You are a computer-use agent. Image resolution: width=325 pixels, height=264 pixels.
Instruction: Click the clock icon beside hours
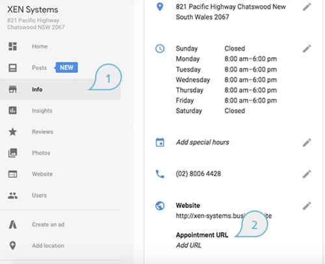[x=160, y=49]
